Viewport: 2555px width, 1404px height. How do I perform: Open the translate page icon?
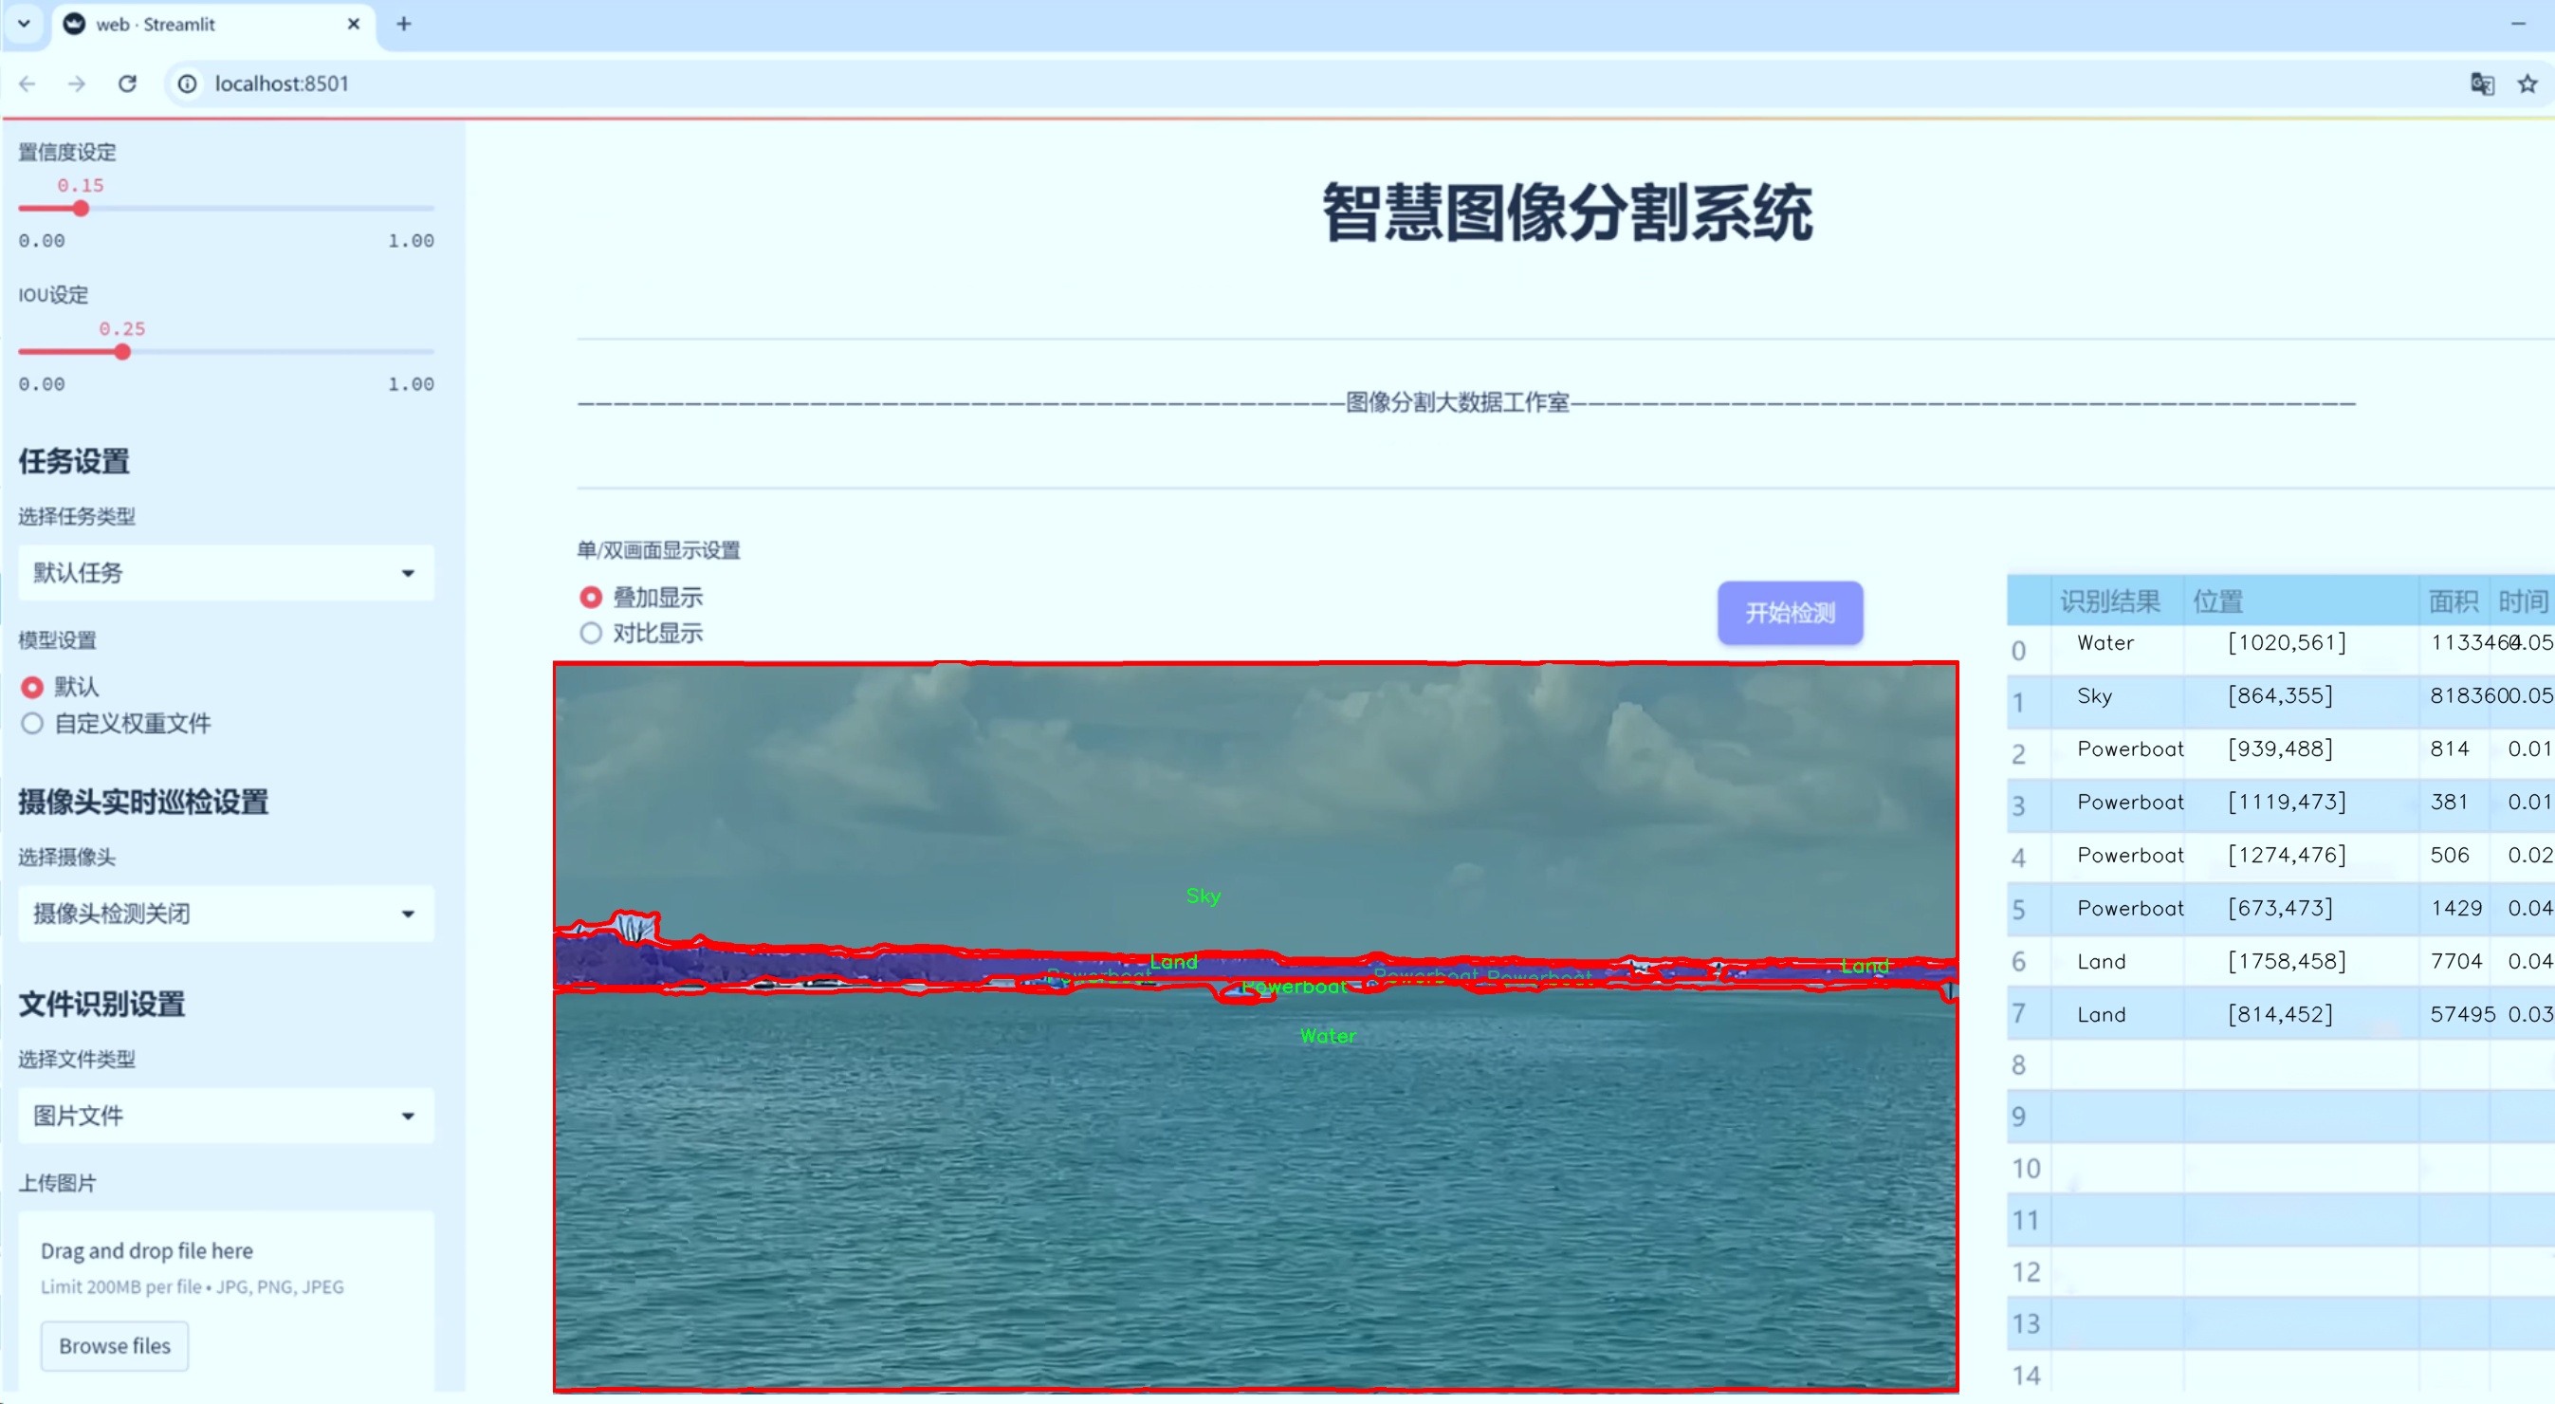(x=2482, y=83)
